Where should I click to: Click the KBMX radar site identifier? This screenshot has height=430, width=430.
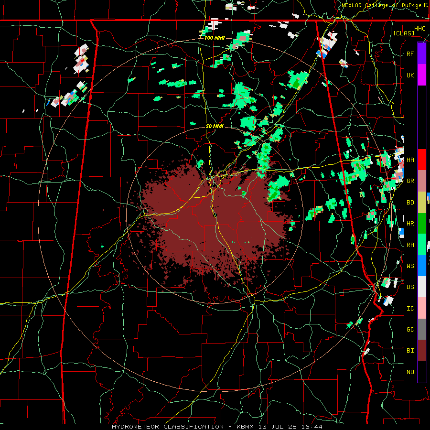pyautogui.click(x=246, y=427)
